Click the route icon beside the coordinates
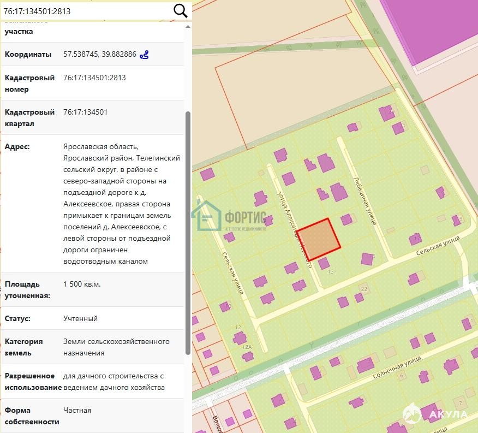Screen dimensions: 478x433 point(145,55)
